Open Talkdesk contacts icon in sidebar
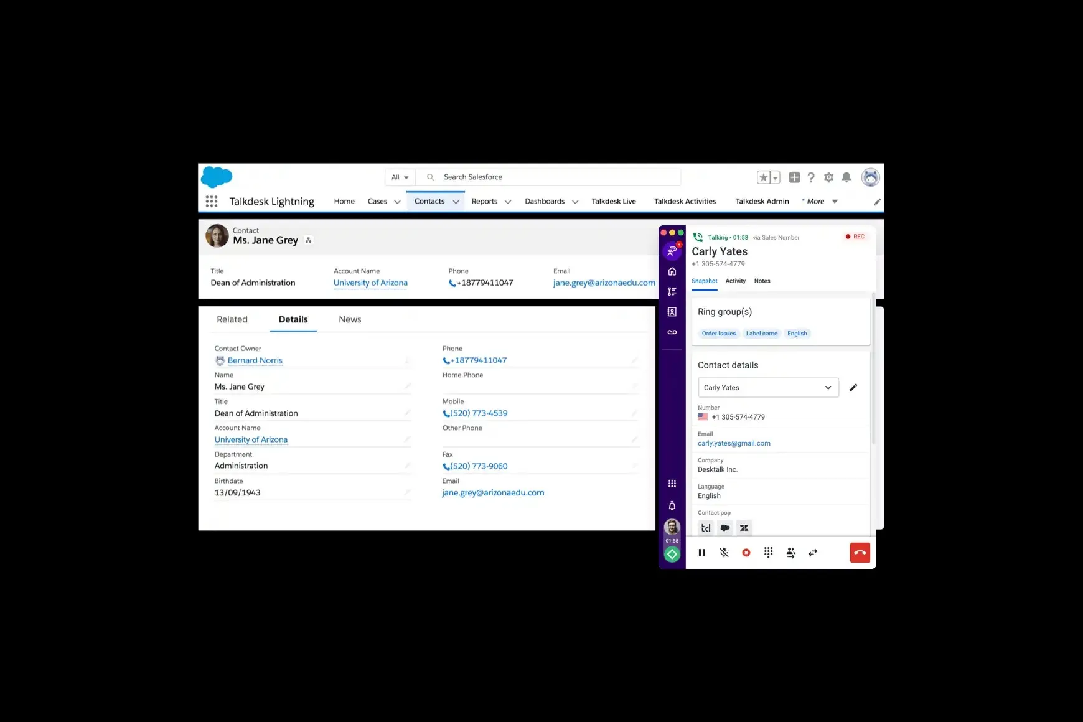Viewport: 1083px width, 722px height. pos(672,312)
